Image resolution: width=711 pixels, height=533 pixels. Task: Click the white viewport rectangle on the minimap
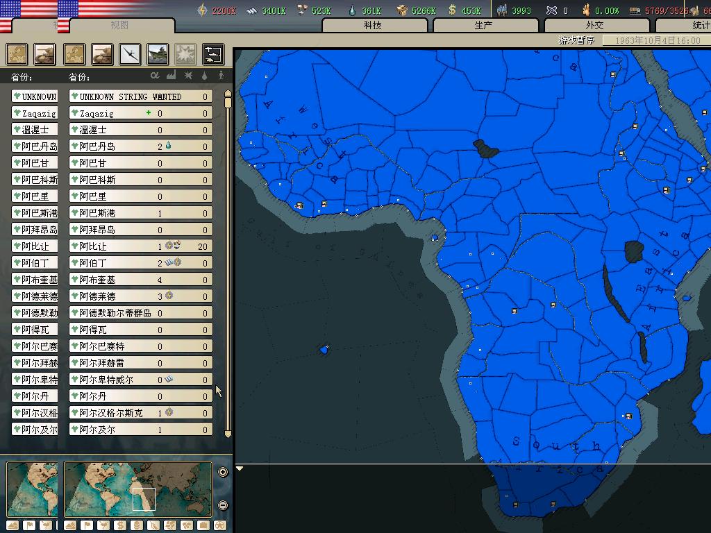point(144,499)
